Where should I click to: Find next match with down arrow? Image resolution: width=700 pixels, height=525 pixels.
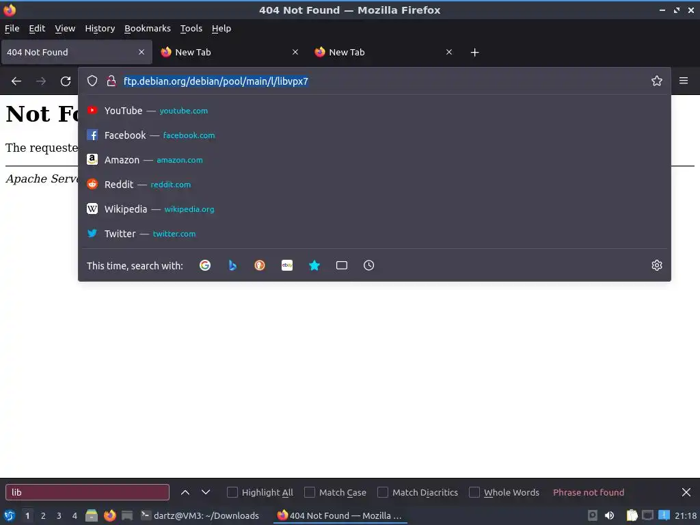(205, 492)
